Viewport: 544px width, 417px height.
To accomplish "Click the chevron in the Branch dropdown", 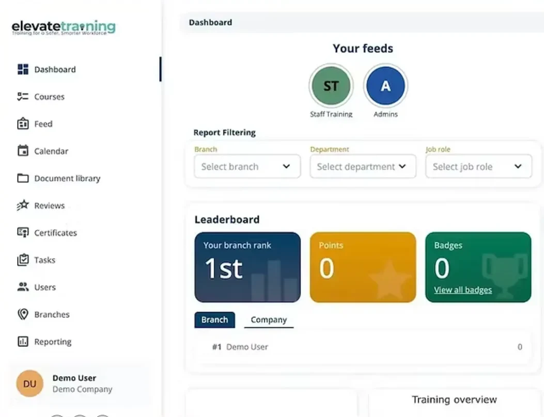I will coord(286,166).
